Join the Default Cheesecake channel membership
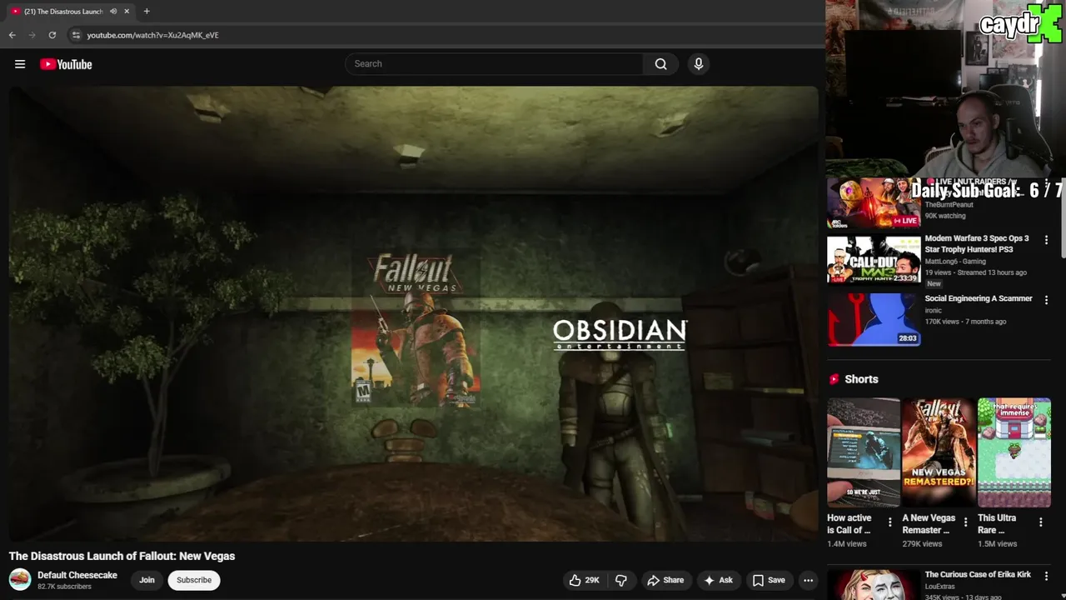Viewport: 1066px width, 600px height. click(x=147, y=580)
